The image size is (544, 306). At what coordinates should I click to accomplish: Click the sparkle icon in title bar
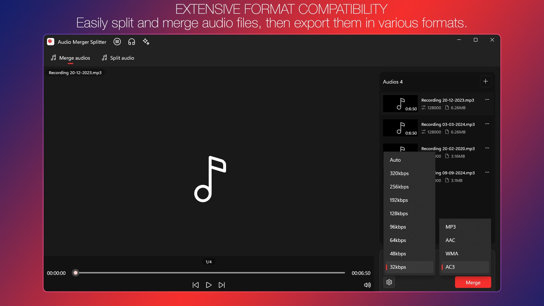click(146, 42)
